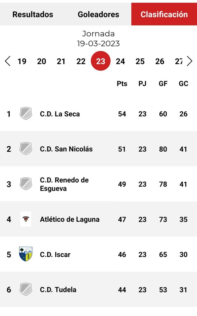Show later matchdays with right arrow
197x316 pixels.
coord(190,61)
